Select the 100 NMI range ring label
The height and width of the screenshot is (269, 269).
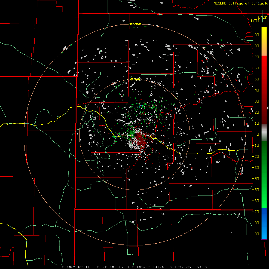tap(134, 24)
